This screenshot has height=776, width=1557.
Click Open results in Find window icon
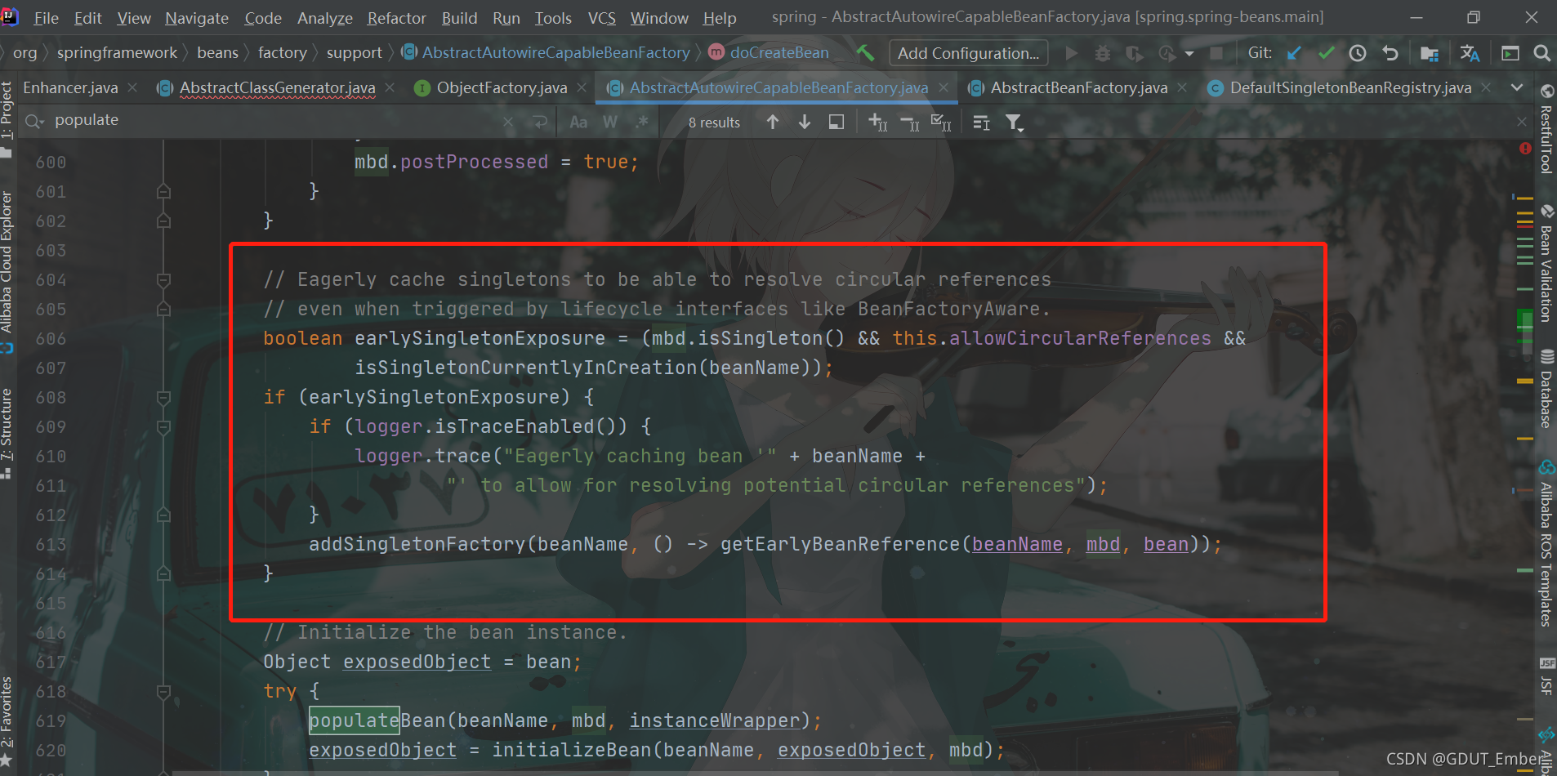[x=836, y=122]
